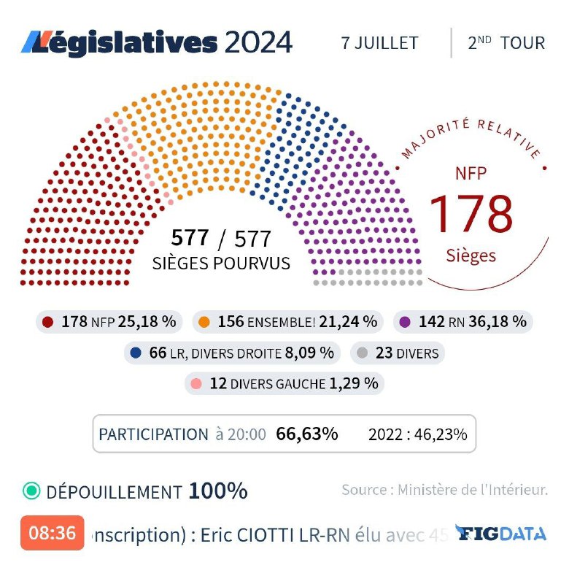Select the 12 Divers Gauche legend pill
Screen dimensions: 569x584
click(284, 383)
